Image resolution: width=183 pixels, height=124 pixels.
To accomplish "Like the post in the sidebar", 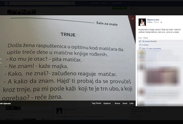I will click(x=140, y=38).
